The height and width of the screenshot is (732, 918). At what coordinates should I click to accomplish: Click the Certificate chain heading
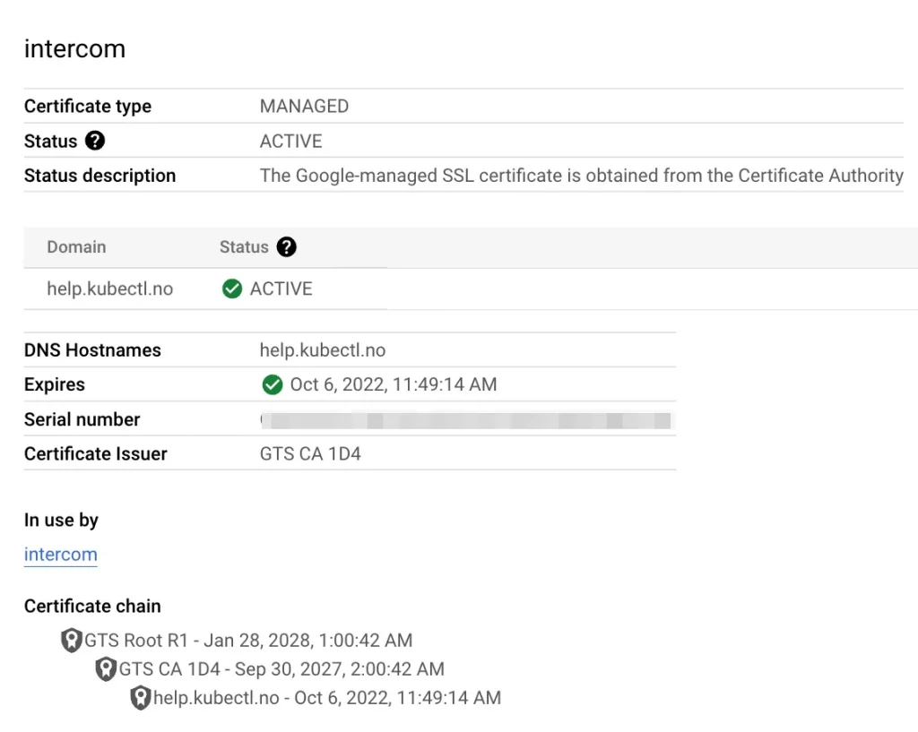coord(92,606)
